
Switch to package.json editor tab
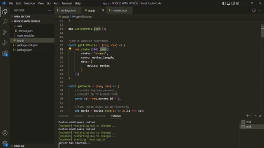tap(68, 10)
